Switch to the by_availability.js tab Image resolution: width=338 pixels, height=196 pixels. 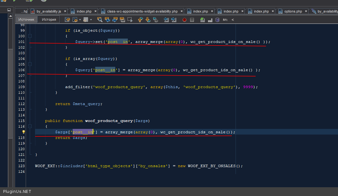49,11
